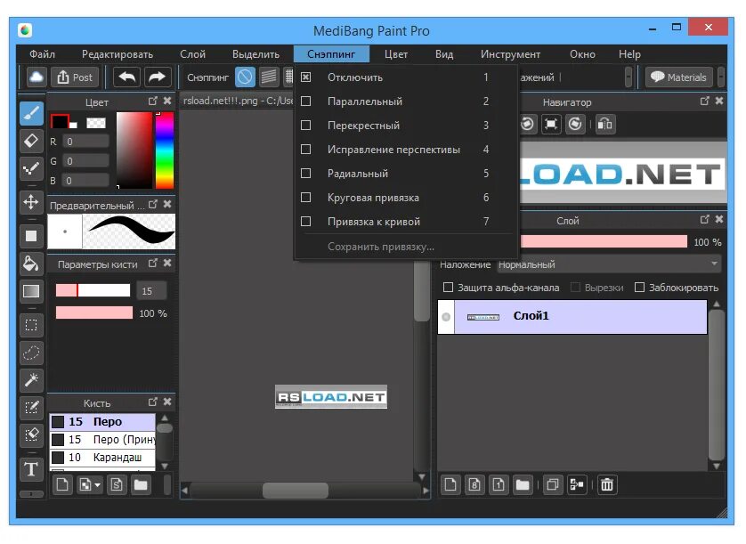
Task: Click the hue spectrum bar
Action: 165,150
